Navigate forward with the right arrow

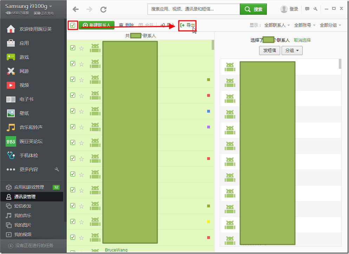89,9
